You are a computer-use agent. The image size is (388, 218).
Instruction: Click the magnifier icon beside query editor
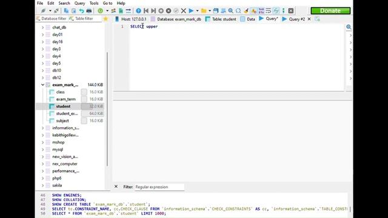pyautogui.click(x=349, y=27)
